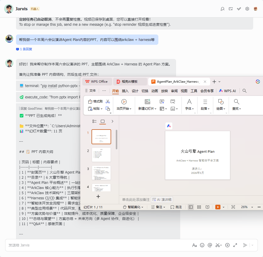The height and width of the screenshot is (257, 263).
Task: Expand the message input box
Action: click(235, 245)
